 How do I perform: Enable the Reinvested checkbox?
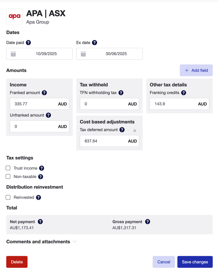(x=8, y=197)
